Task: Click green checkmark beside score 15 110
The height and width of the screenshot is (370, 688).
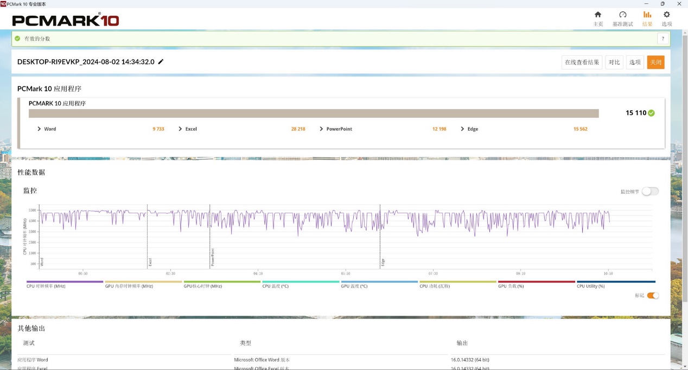Action: (651, 113)
